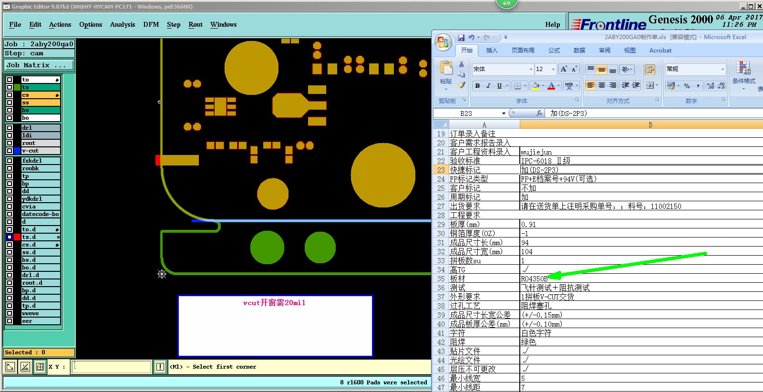Click the Genesis zoom-area icon at bottom left

click(x=10, y=367)
